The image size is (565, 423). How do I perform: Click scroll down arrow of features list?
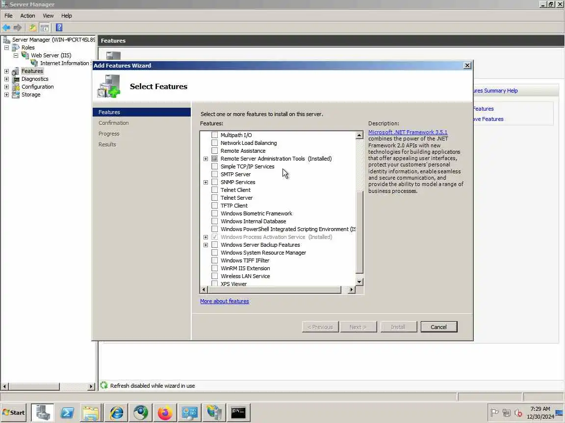pyautogui.click(x=359, y=282)
